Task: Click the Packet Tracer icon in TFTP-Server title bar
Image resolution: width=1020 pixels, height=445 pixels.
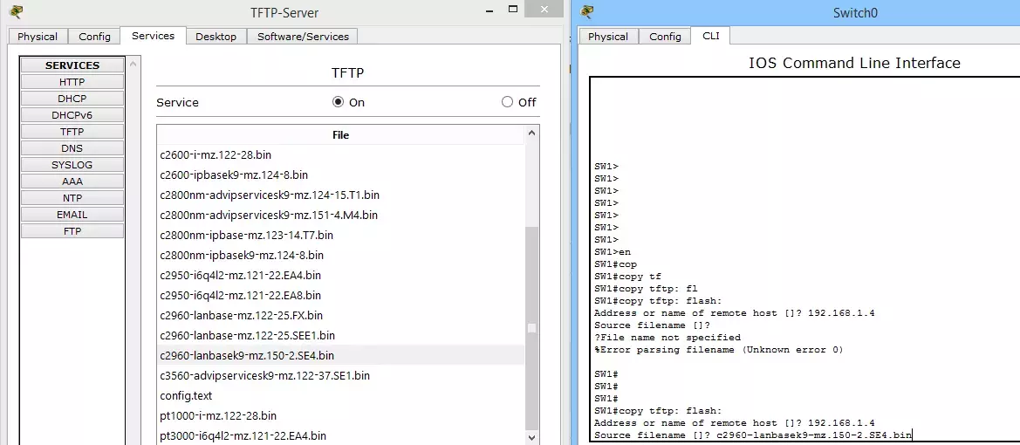Action: click(x=17, y=11)
